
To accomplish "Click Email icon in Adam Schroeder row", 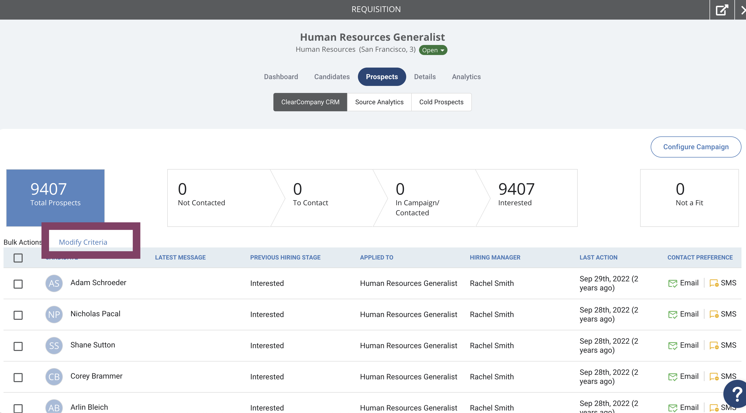I will click(673, 283).
